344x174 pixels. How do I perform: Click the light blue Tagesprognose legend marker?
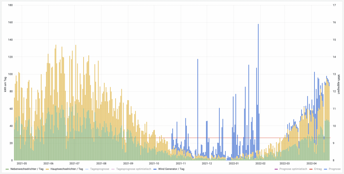point(87,169)
